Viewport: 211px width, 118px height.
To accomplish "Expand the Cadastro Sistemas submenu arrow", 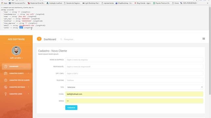I will click(28, 87).
